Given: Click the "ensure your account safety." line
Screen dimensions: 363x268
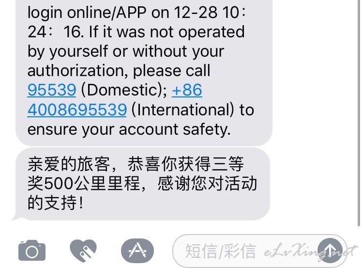Looking at the screenshot, I should 129,129.
